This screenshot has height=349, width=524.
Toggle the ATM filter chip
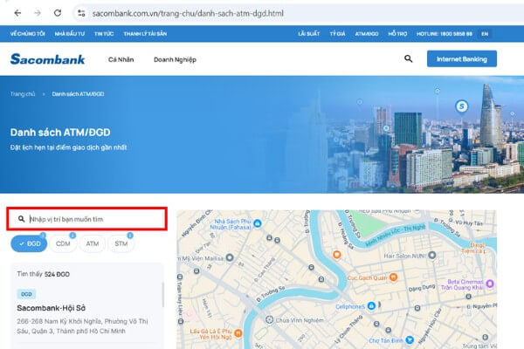tap(93, 243)
